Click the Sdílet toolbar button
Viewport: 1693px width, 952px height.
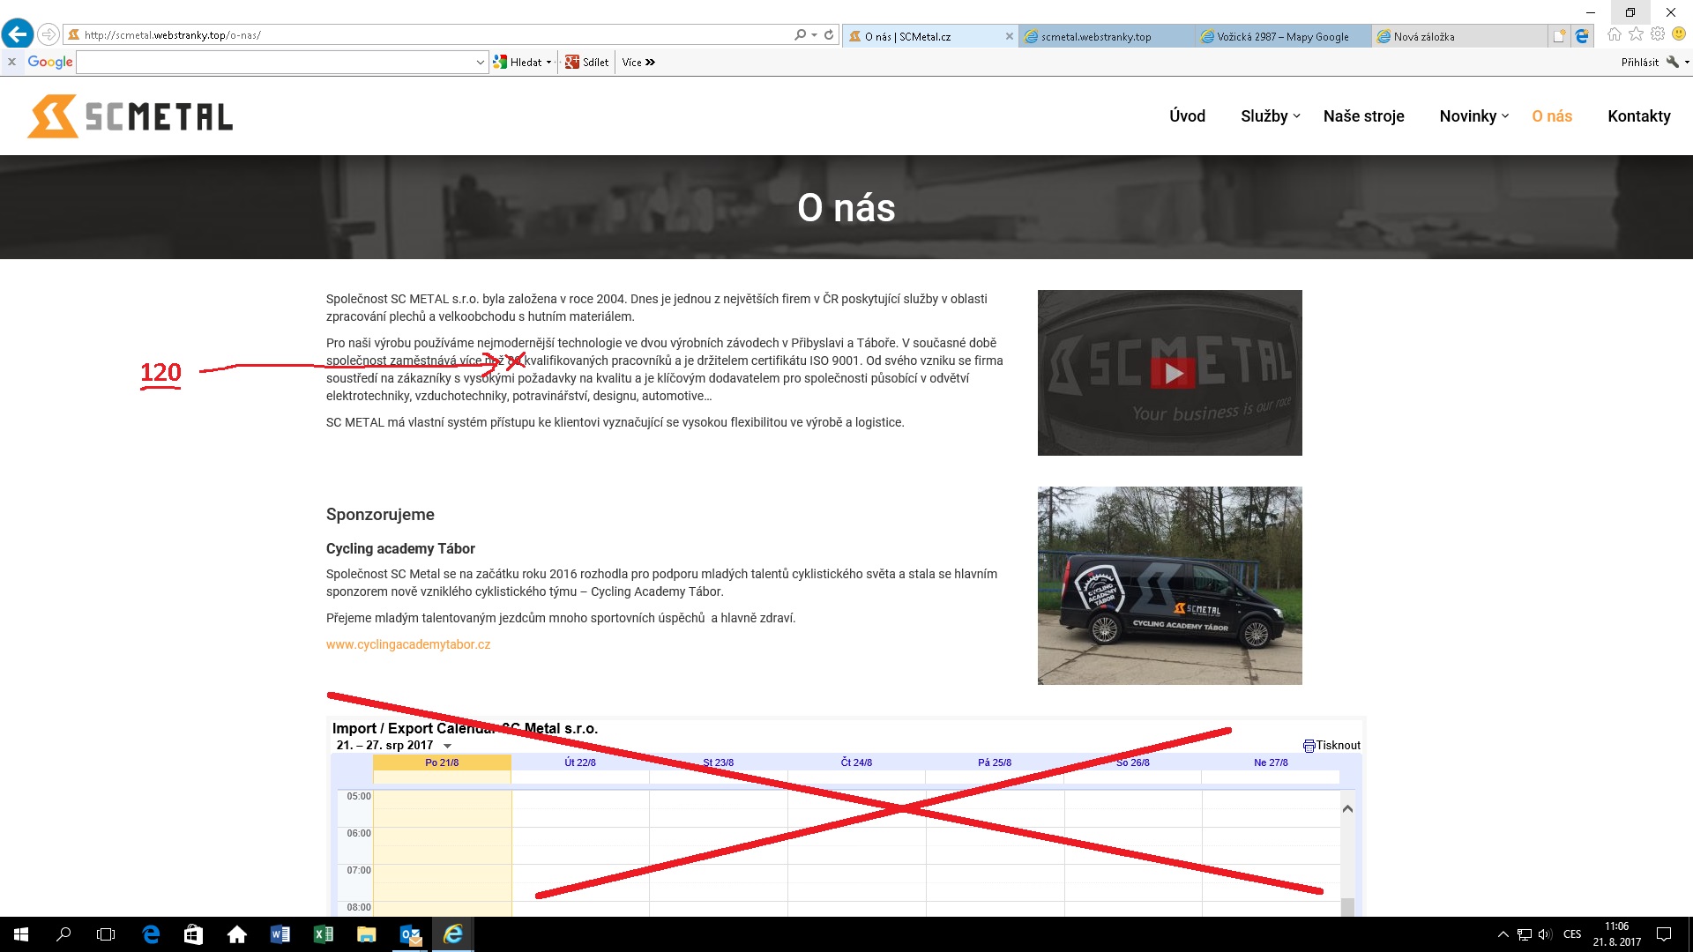[587, 63]
